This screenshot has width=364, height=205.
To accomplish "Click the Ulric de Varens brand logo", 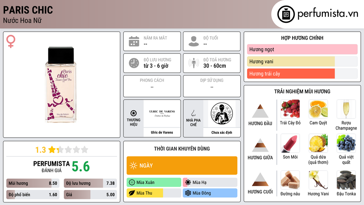I will [x=162, y=114].
